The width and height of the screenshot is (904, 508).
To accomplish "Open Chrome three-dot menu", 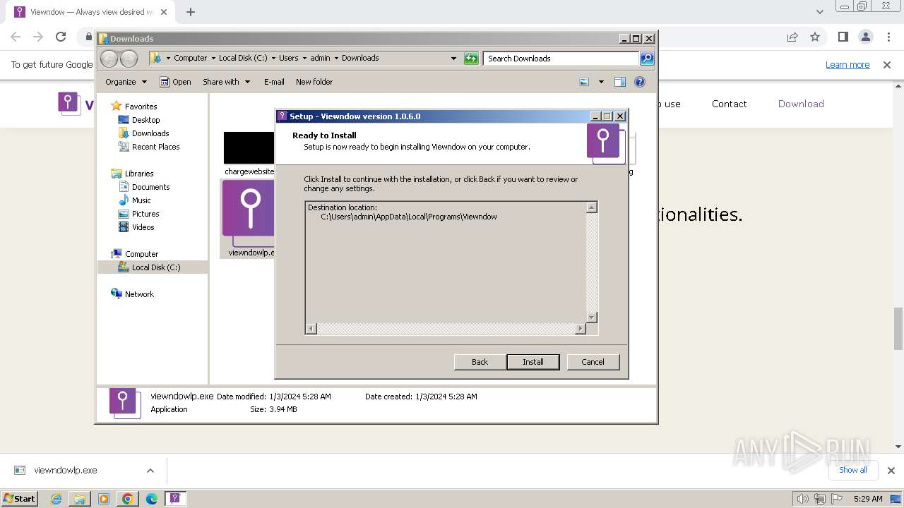I will pyautogui.click(x=887, y=37).
